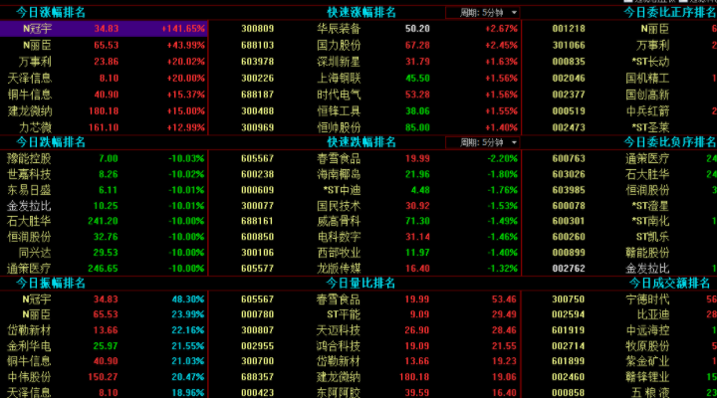Click the 今日跌幅排名 panel header
This screenshot has width=717, height=398.
pos(51,142)
